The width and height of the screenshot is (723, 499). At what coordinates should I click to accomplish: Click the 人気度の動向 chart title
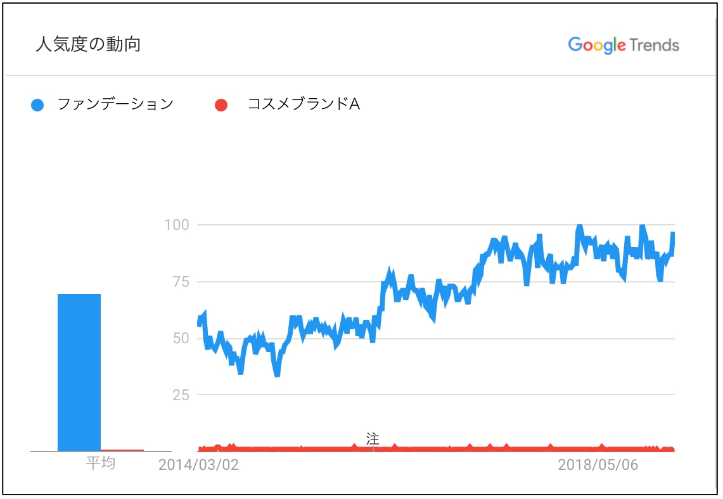click(88, 45)
